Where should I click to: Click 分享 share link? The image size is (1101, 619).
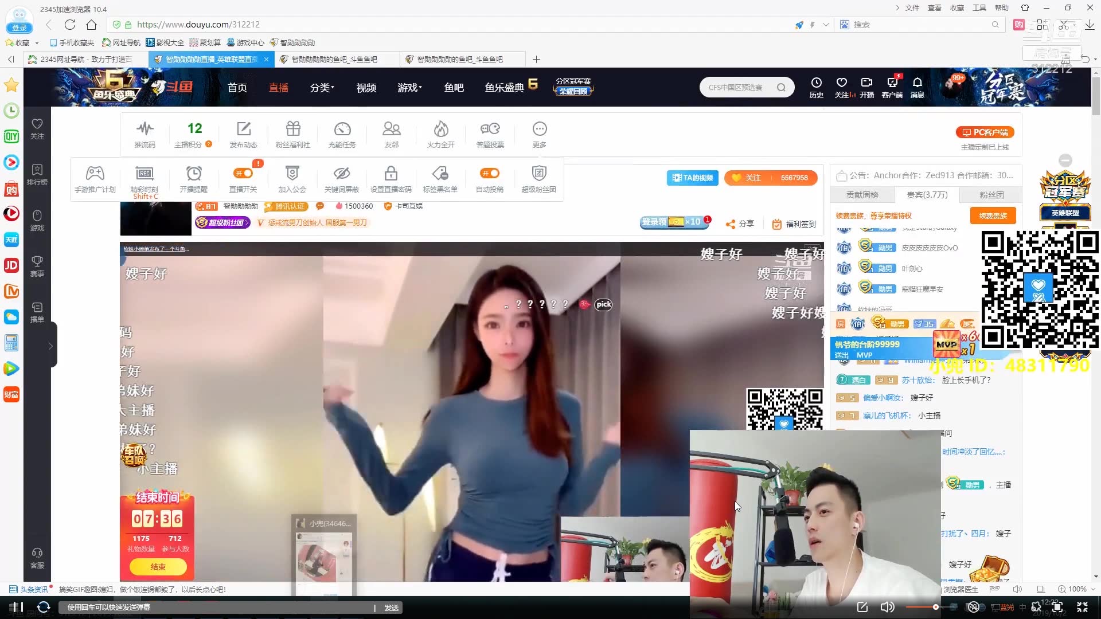click(x=740, y=224)
